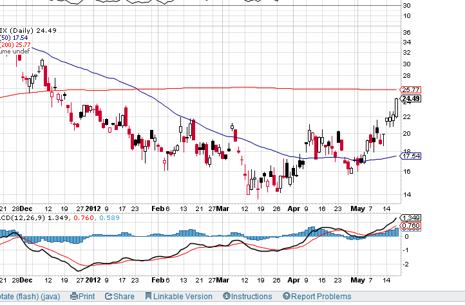Click the blue 0.589 histogram legend value
The height and width of the screenshot is (305, 465).
[109, 218]
